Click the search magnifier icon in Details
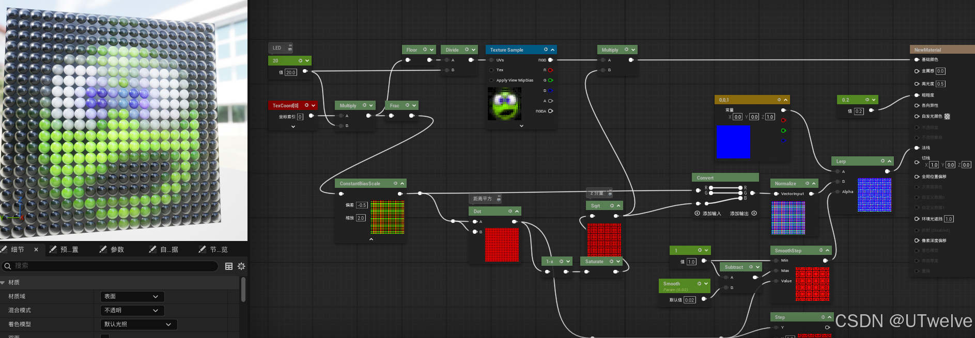This screenshot has height=338, width=975. point(8,266)
